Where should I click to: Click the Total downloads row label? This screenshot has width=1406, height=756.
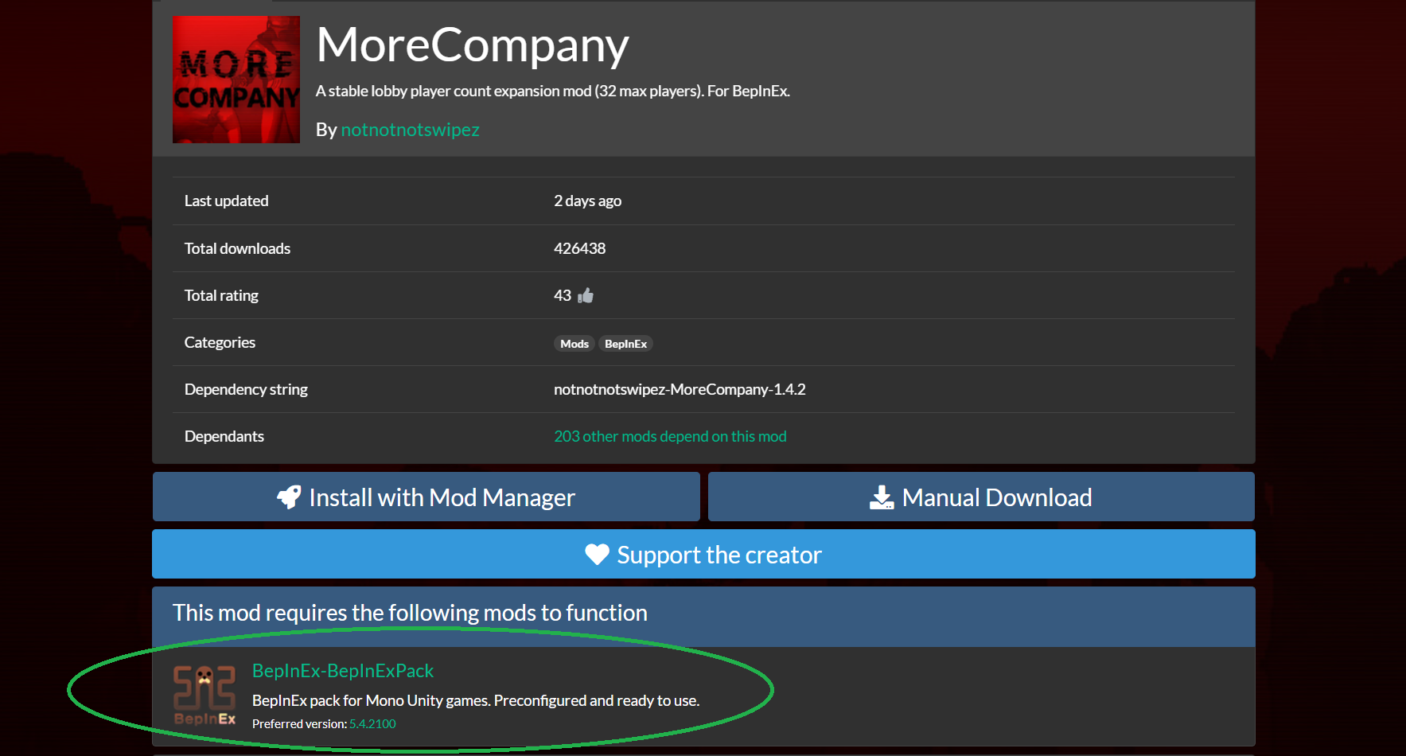tap(237, 248)
